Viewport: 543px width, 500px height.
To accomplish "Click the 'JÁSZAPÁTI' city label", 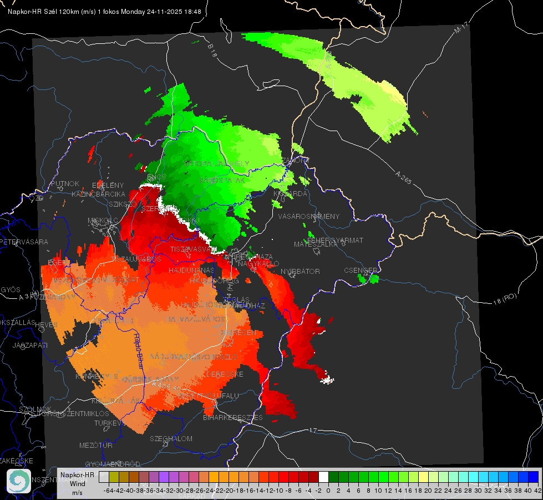I will pyautogui.click(x=30, y=345).
